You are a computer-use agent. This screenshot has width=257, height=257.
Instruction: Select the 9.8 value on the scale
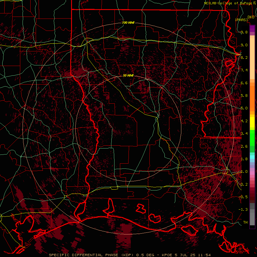pyautogui.click(x=244, y=32)
